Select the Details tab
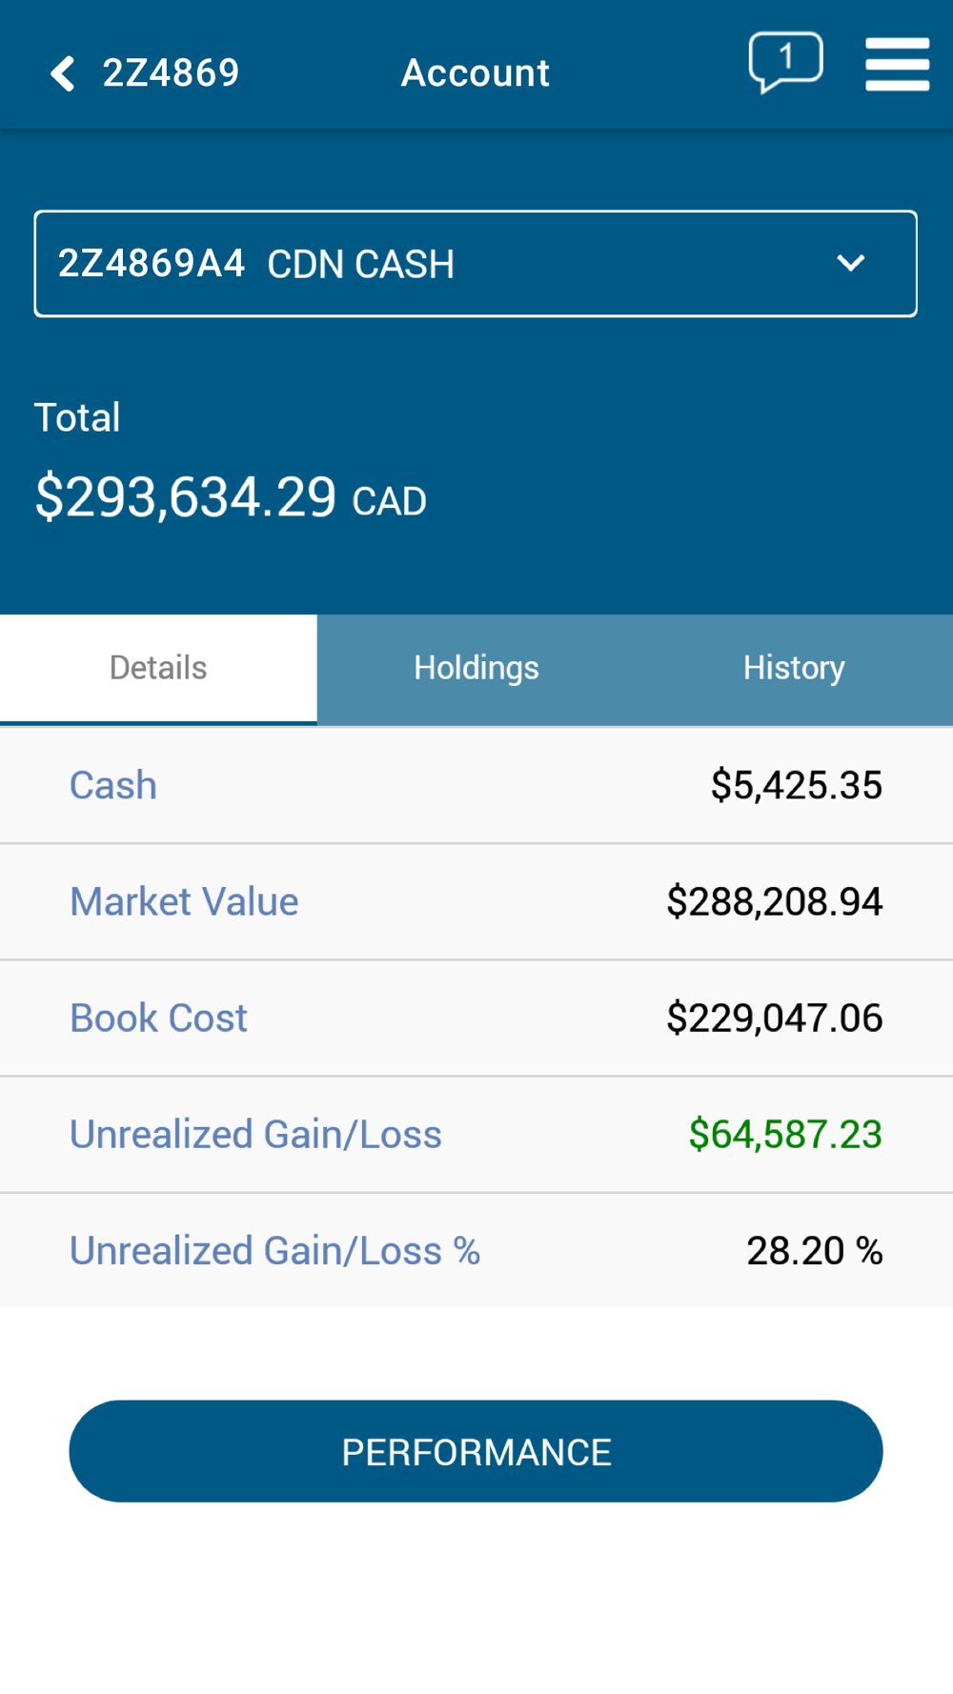The height and width of the screenshot is (1694, 953). click(x=158, y=669)
